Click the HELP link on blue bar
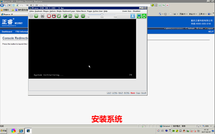Viewport: 215px width, 134px height. (211, 31)
